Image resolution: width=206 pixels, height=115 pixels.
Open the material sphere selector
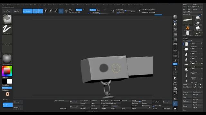tap(7, 60)
